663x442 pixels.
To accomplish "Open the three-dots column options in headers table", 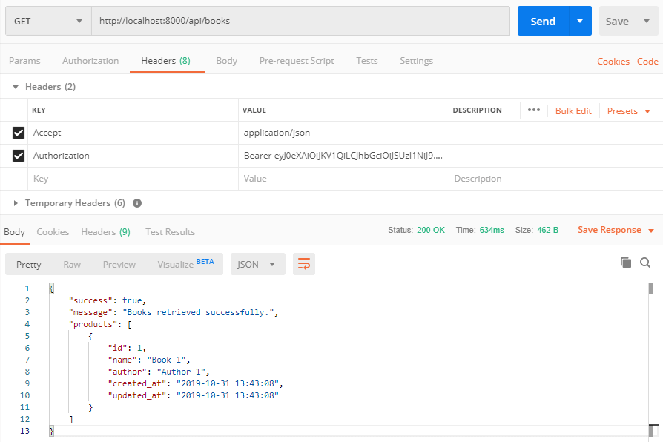I will (534, 110).
